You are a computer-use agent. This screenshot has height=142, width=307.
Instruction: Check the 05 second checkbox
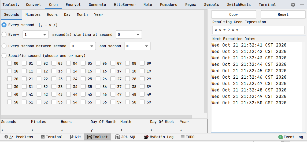click(83, 63)
